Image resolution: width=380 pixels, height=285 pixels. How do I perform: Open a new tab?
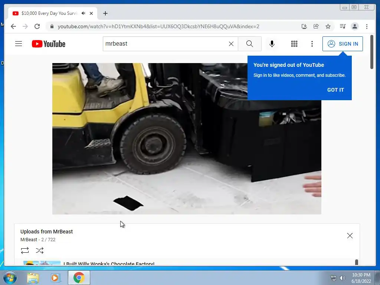[105, 13]
